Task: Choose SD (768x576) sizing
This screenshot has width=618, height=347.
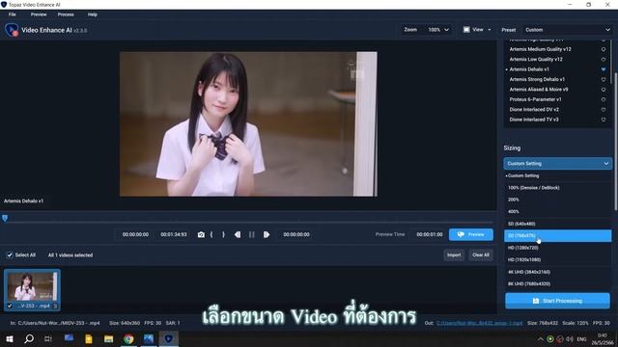Action: (558, 235)
